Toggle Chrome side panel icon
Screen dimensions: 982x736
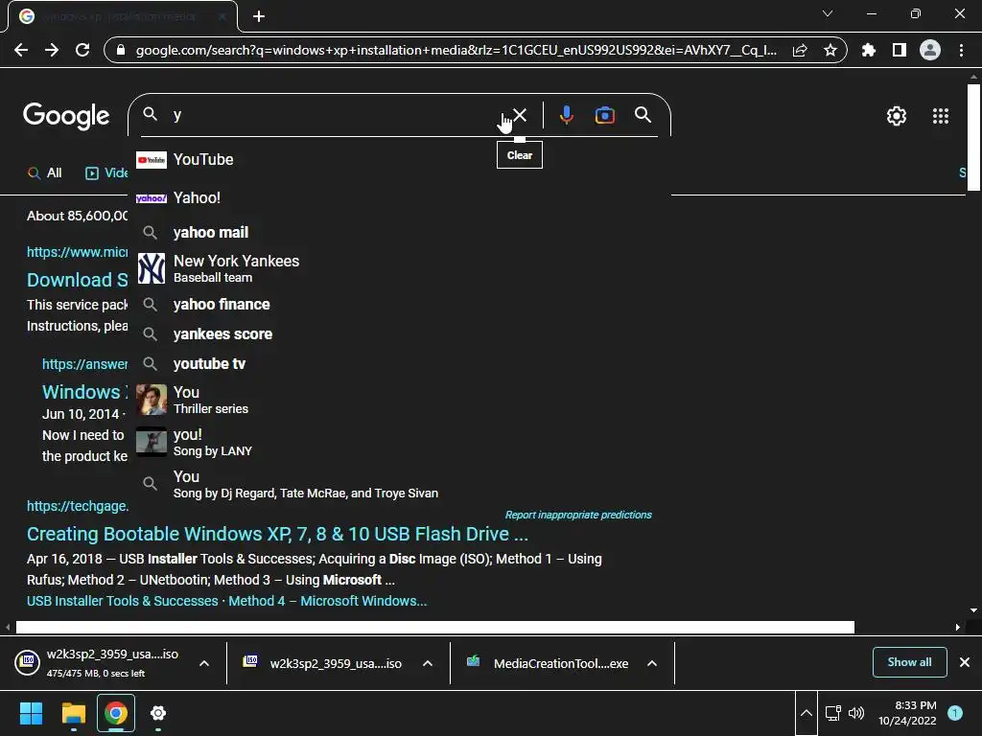tap(900, 50)
